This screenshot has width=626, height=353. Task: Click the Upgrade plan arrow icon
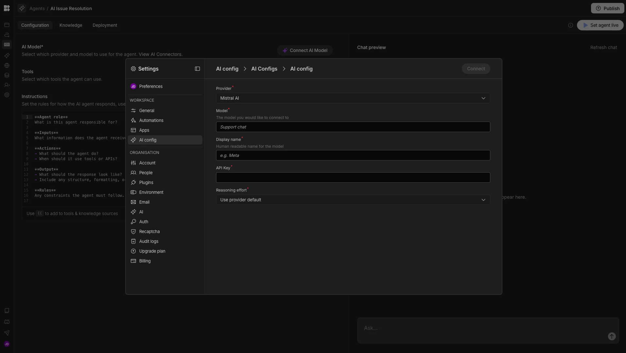[x=133, y=251]
